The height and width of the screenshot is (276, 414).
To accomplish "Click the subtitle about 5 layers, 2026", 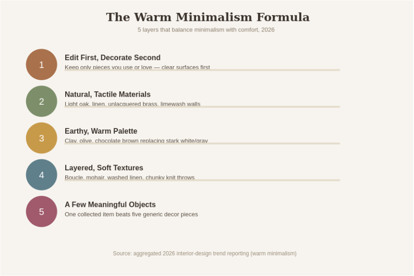I will [206, 30].
